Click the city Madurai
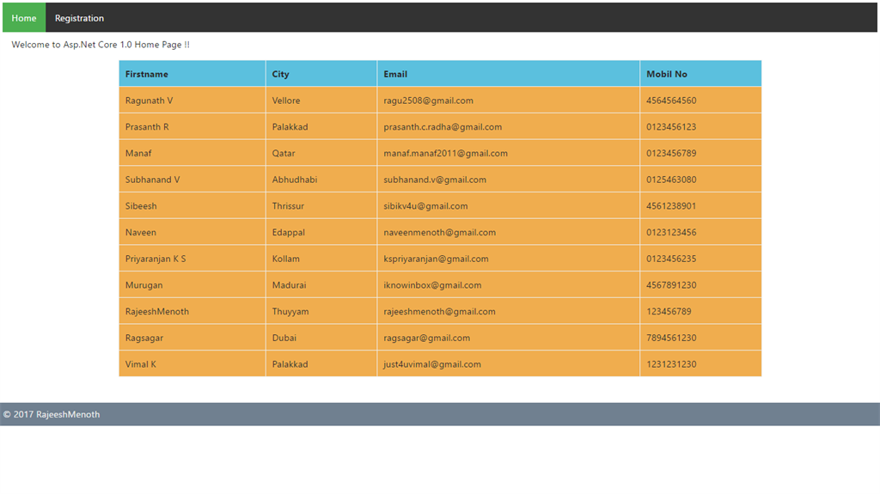This screenshot has width=880, height=494. tap(289, 285)
